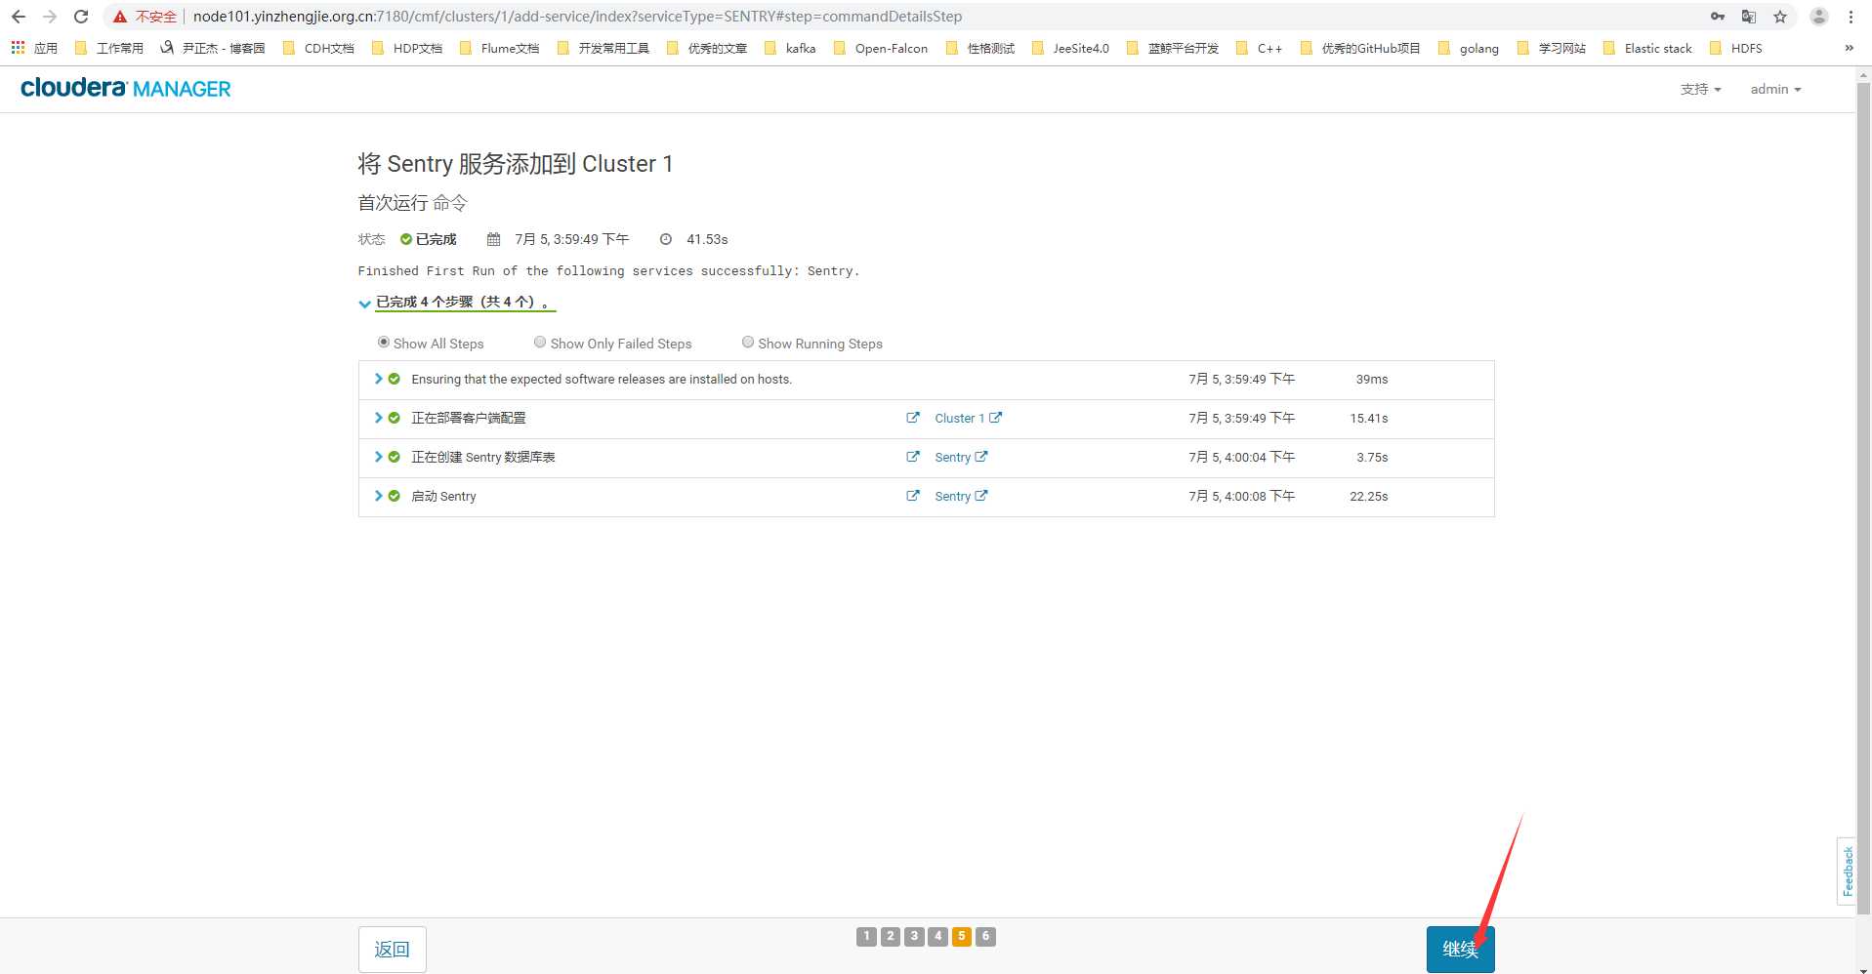The image size is (1872, 974).
Task: Click the 返回 button
Action: coord(393,949)
